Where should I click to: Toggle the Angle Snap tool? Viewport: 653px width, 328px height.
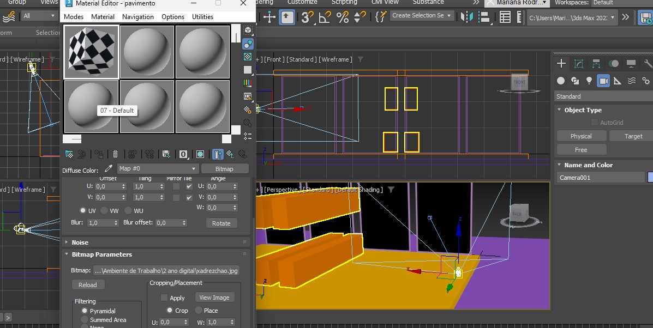coord(325,17)
